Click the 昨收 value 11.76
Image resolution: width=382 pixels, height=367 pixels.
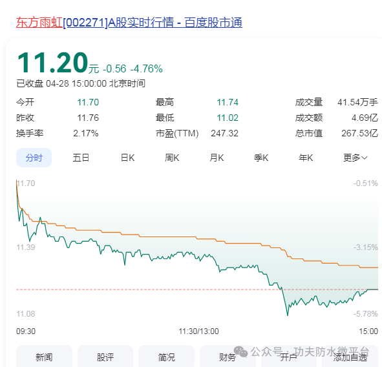click(x=88, y=118)
